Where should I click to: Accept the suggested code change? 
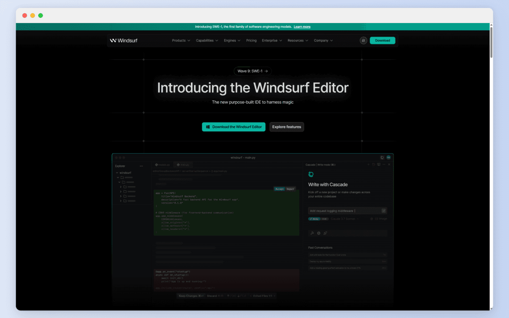click(x=279, y=189)
